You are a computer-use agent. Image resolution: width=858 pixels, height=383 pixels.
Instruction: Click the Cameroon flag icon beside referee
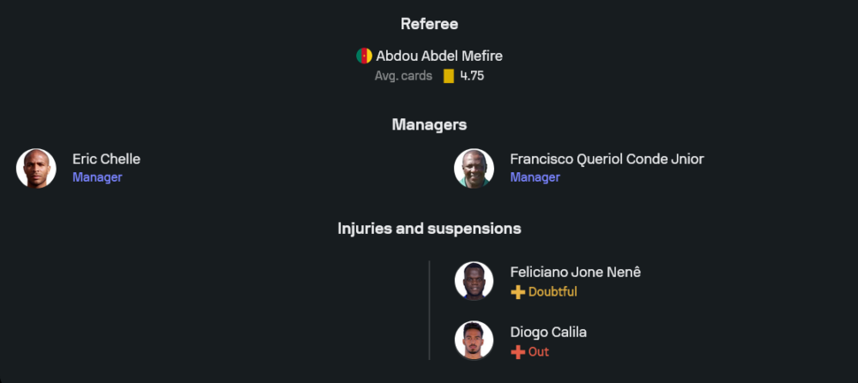pyautogui.click(x=364, y=56)
